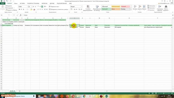
Task: Open the Очистить clear menu
Action: (151, 10)
